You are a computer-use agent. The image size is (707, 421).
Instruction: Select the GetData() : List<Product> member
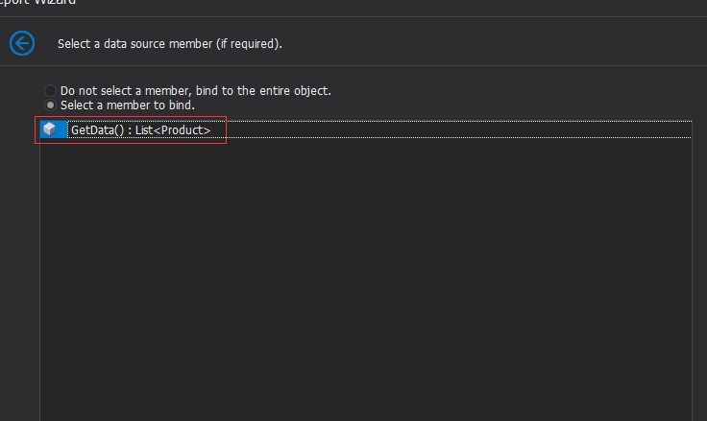click(140, 129)
